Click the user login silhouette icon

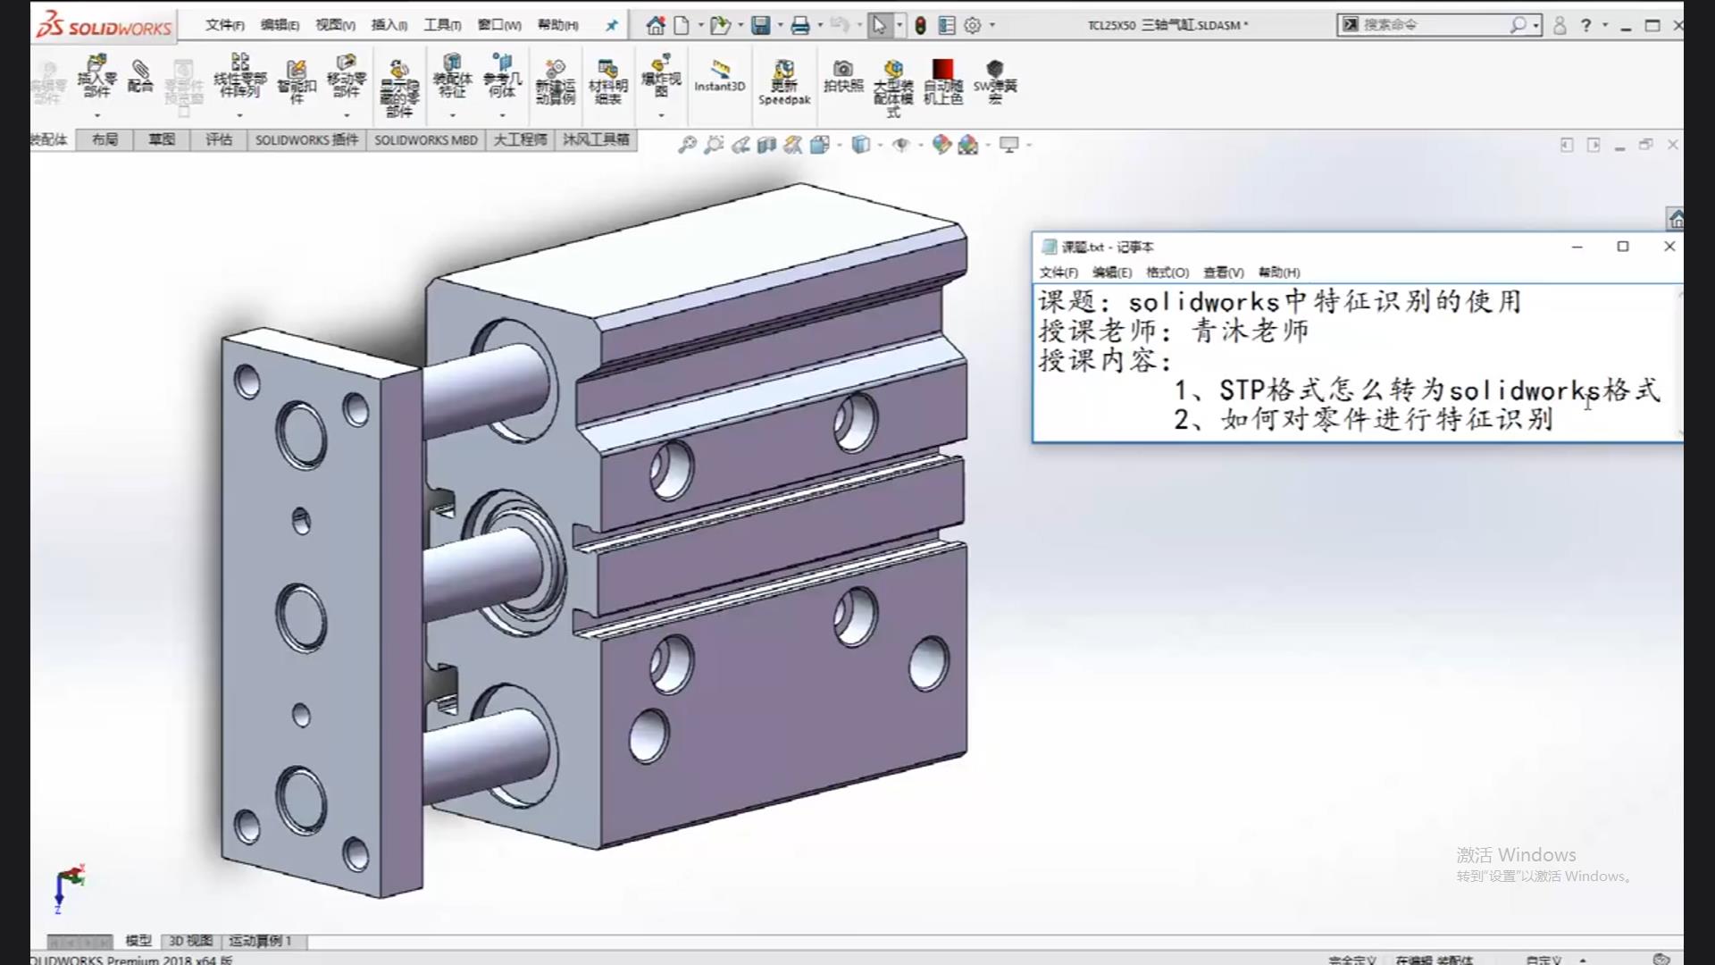[1560, 25]
